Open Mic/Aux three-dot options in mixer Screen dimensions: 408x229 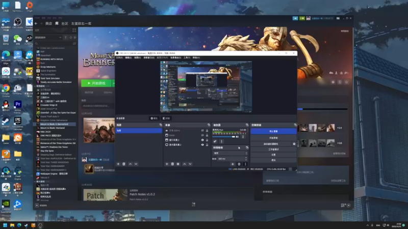click(x=243, y=137)
